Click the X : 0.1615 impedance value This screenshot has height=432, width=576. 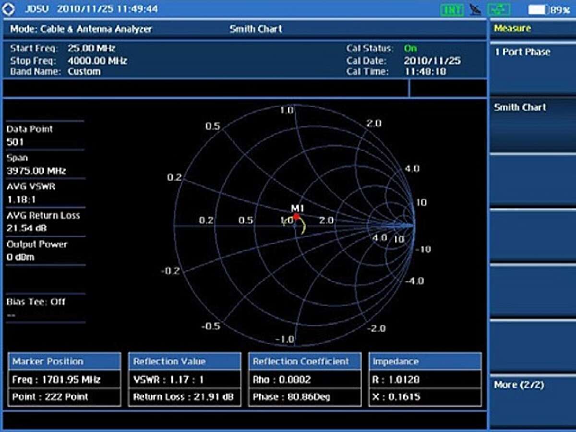click(x=425, y=397)
